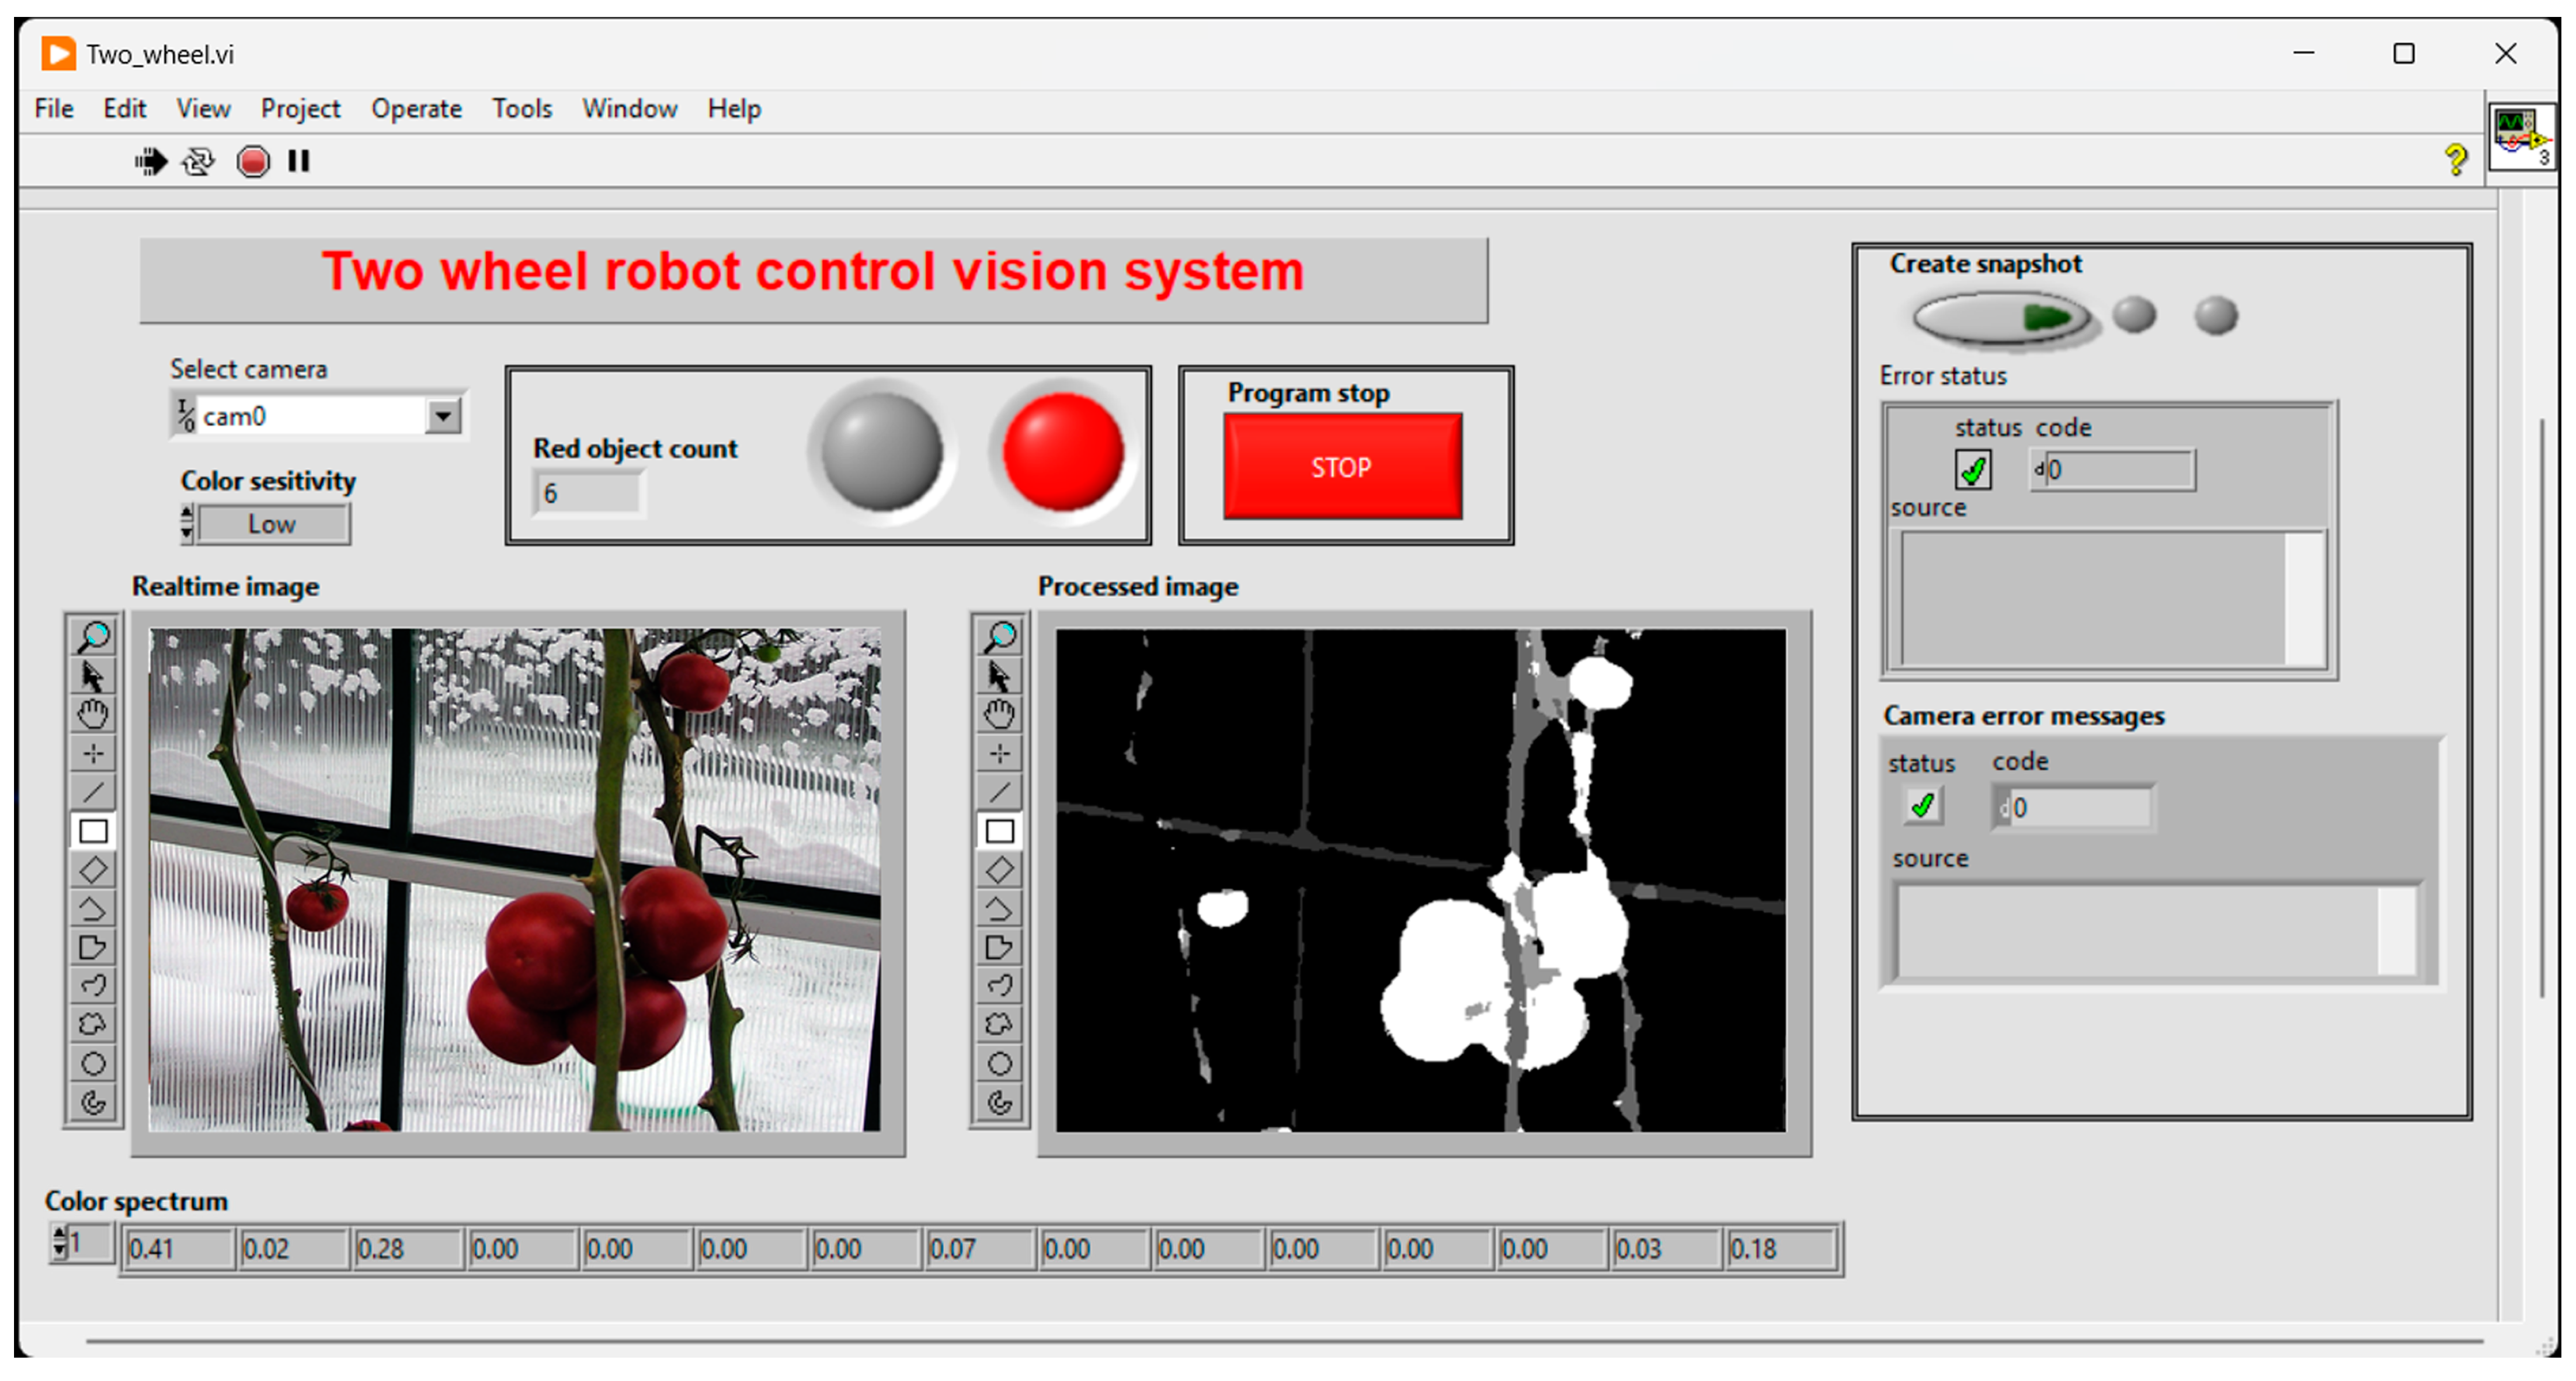Click the Camera error messages status checkbox
Viewport: 2576px width, 1381px height.
pyautogui.click(x=1922, y=806)
